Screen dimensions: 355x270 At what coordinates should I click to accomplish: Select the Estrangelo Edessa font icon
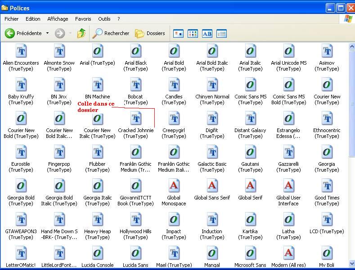[x=289, y=118]
